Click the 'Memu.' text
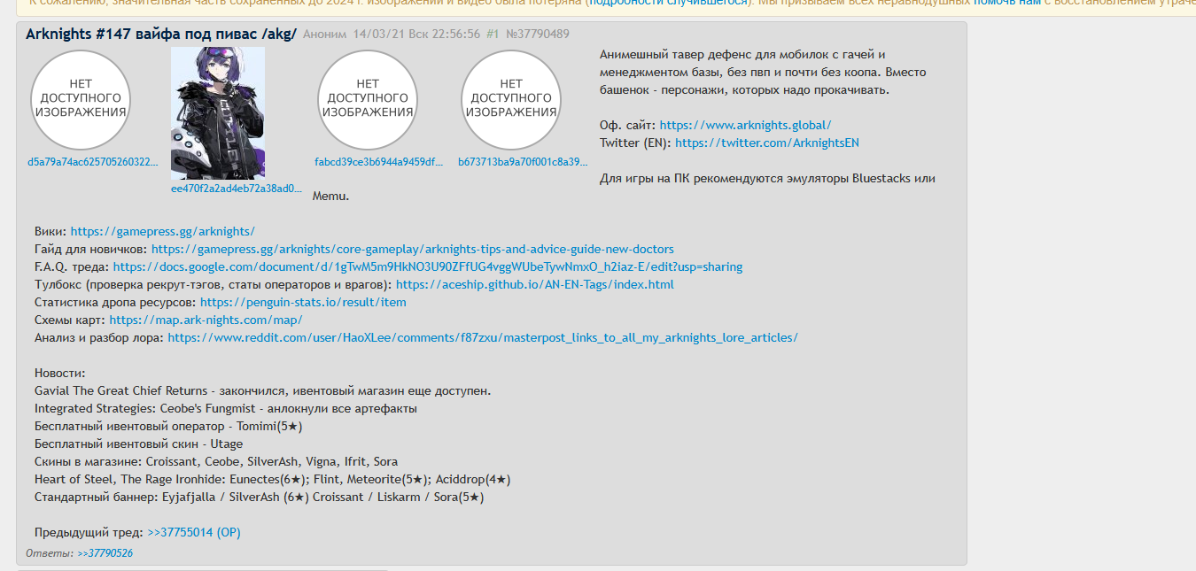Viewport: 1196px width, 571px height. 330,197
